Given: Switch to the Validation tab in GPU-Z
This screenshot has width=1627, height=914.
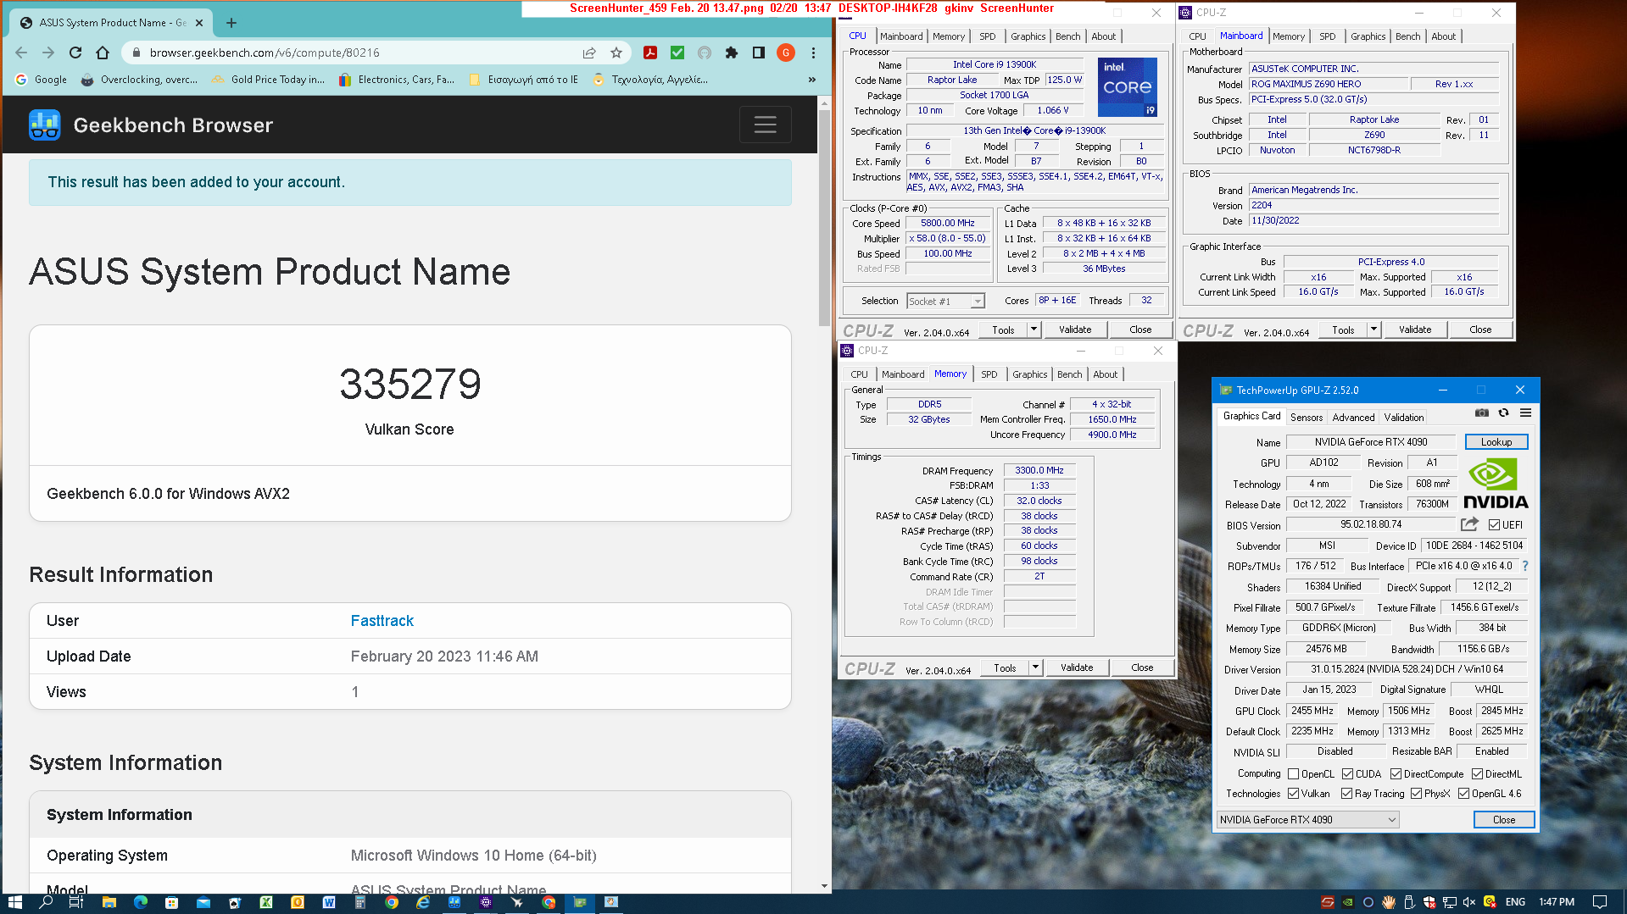Looking at the screenshot, I should [1404, 418].
